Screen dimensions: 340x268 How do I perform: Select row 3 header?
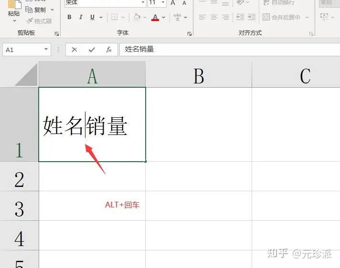tap(19, 206)
